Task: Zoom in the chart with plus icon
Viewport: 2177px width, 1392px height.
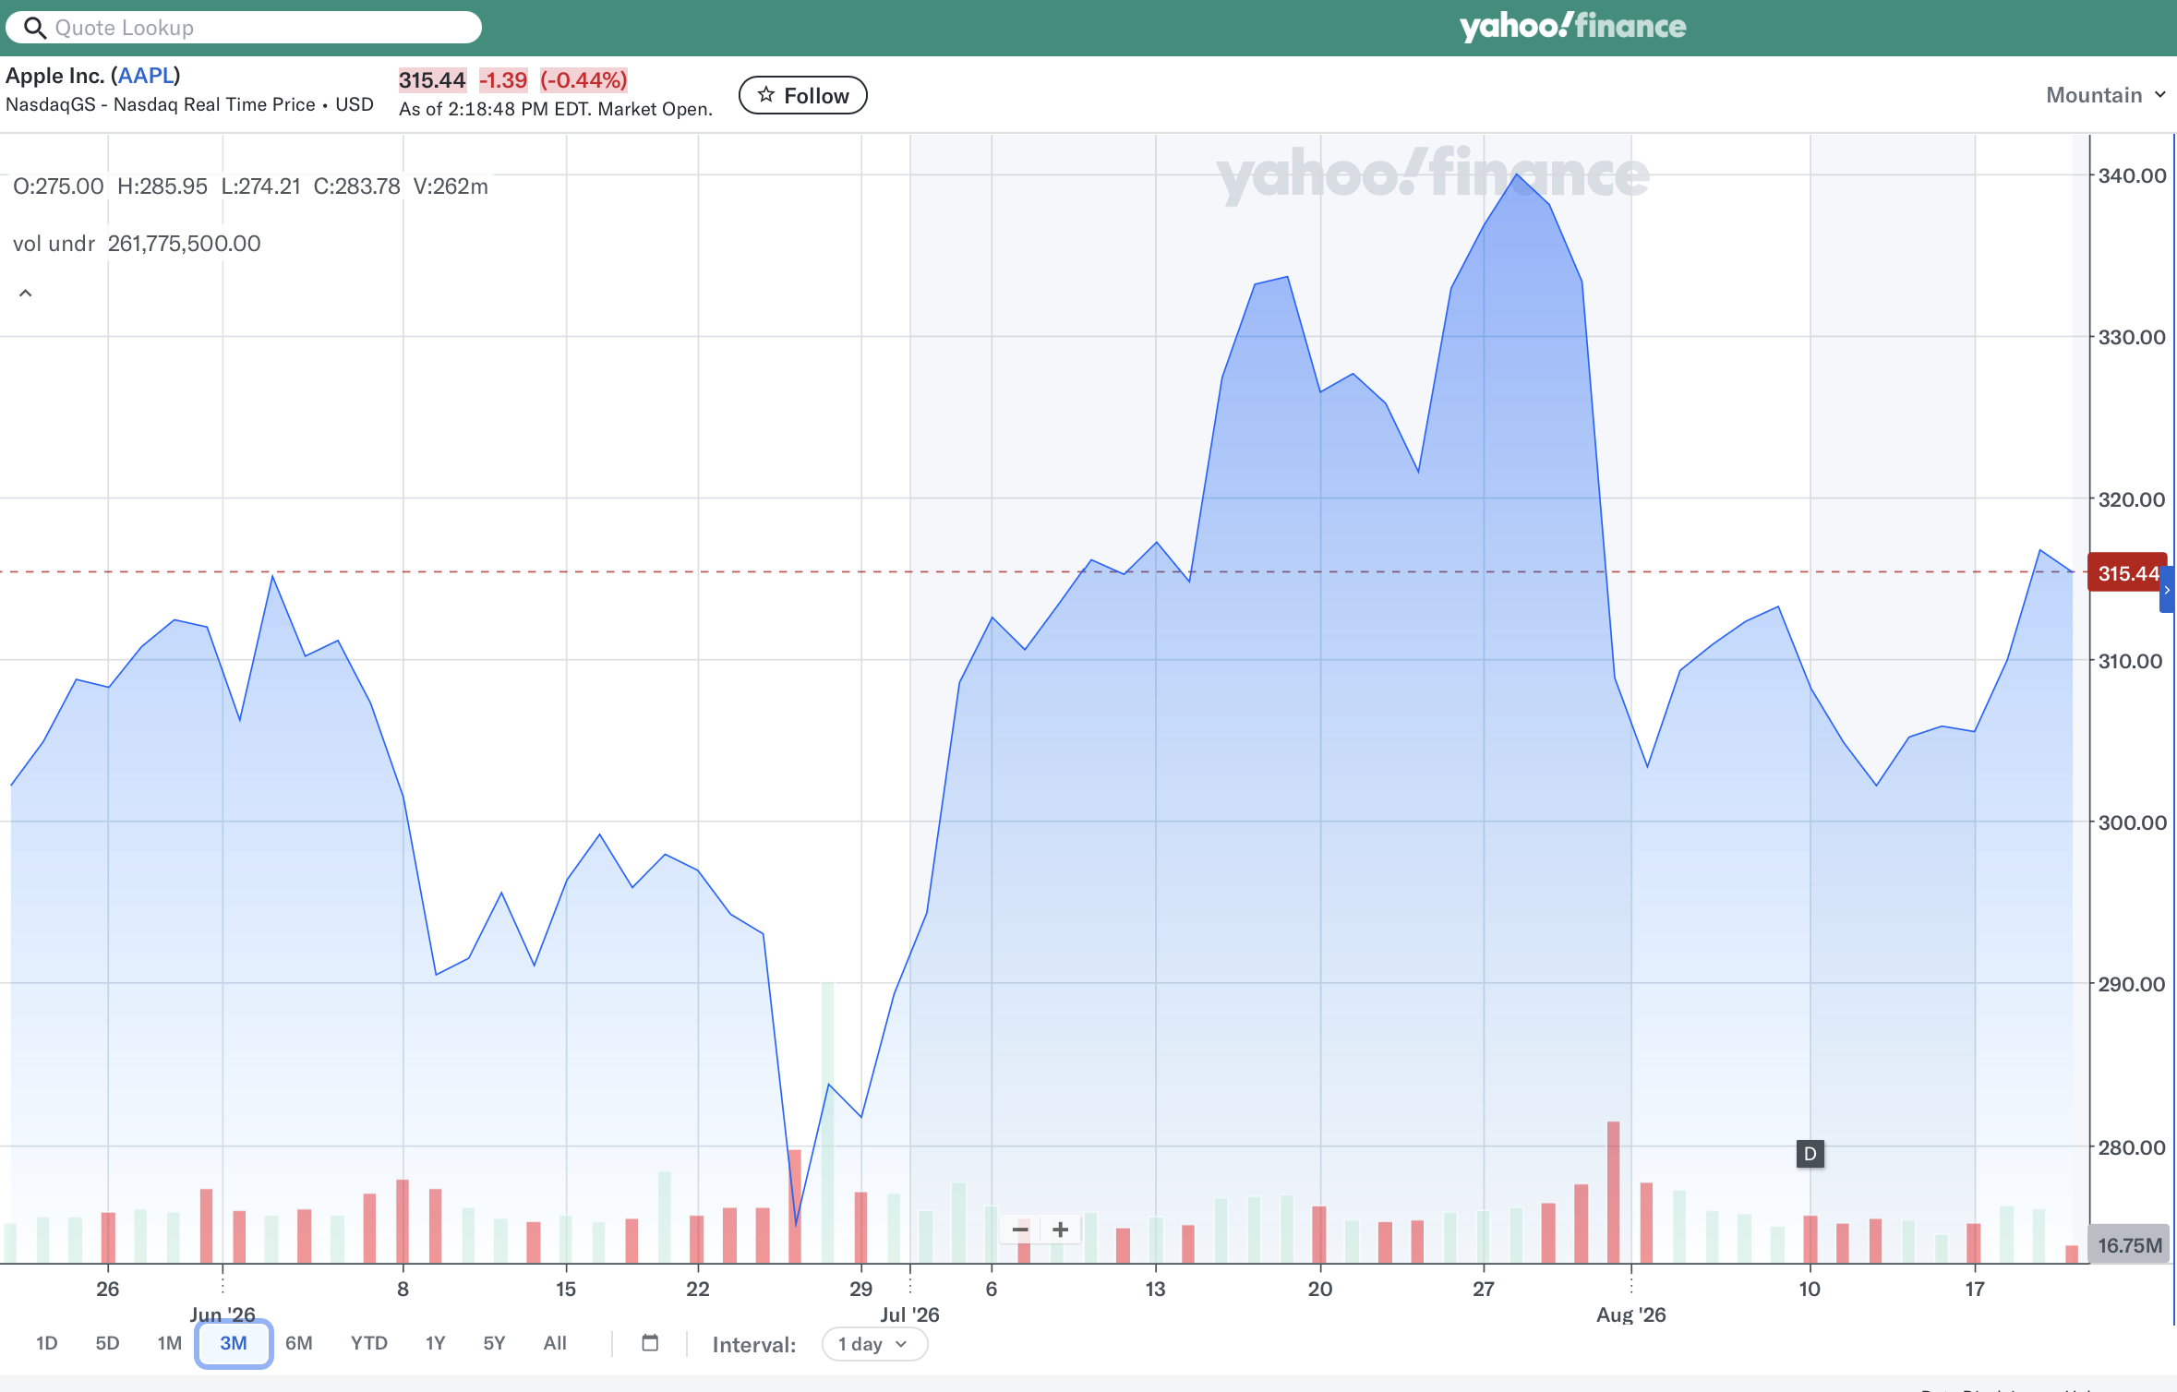Action: pos(1061,1230)
